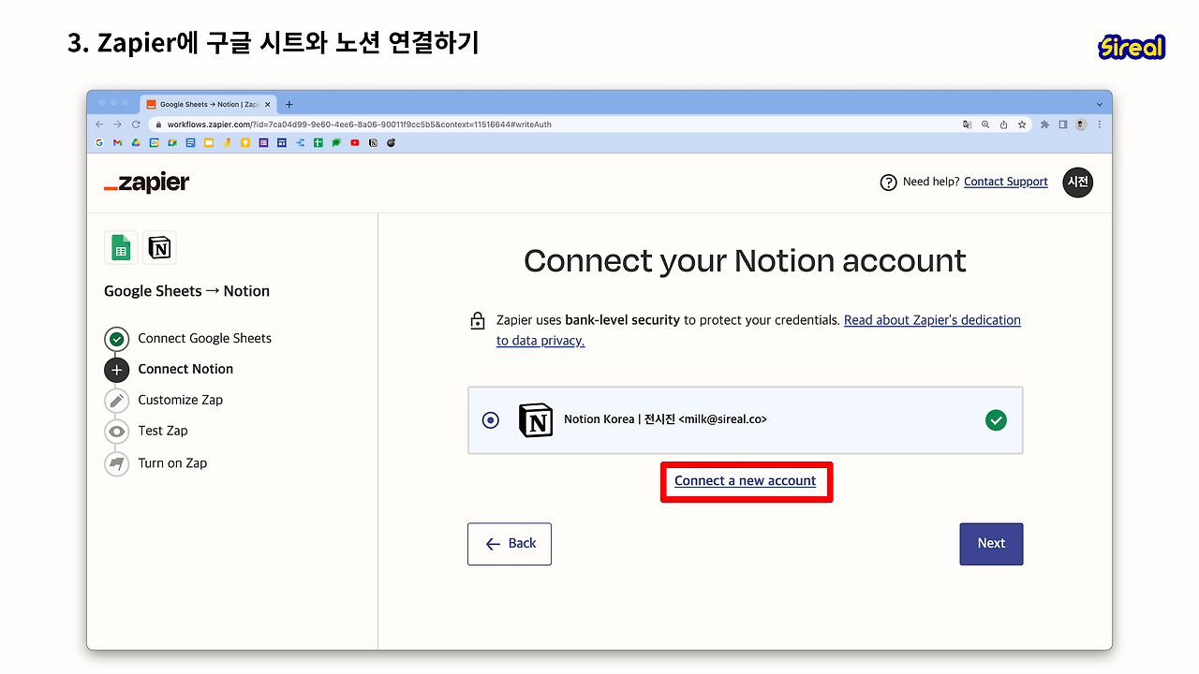Click the Need help question mark icon
Viewport: 1199px width, 674px height.
click(889, 183)
